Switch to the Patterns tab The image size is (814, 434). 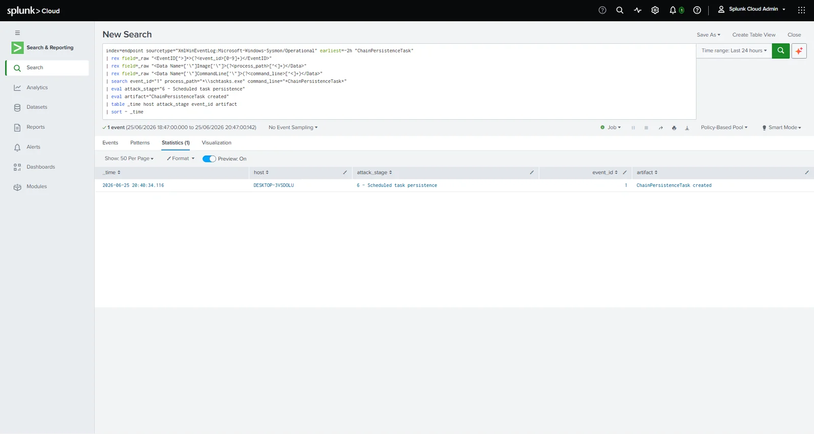coord(140,143)
